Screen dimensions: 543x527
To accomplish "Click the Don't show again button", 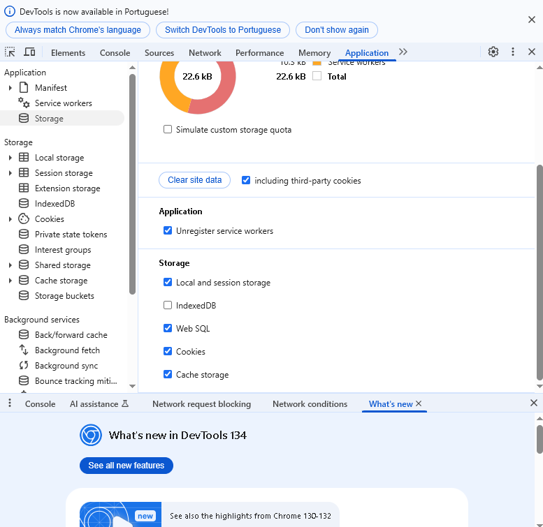I will (x=337, y=30).
